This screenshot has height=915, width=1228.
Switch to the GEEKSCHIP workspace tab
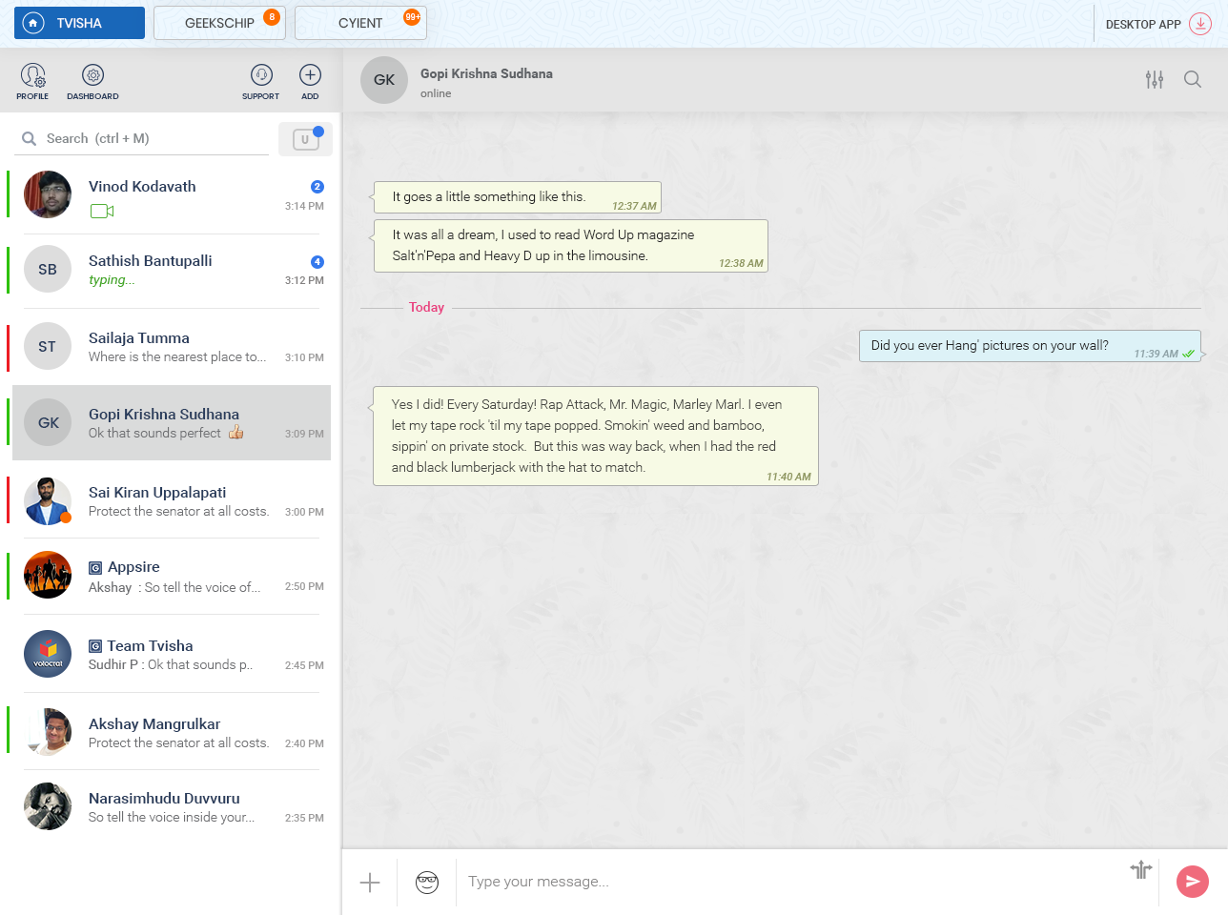[x=219, y=23]
